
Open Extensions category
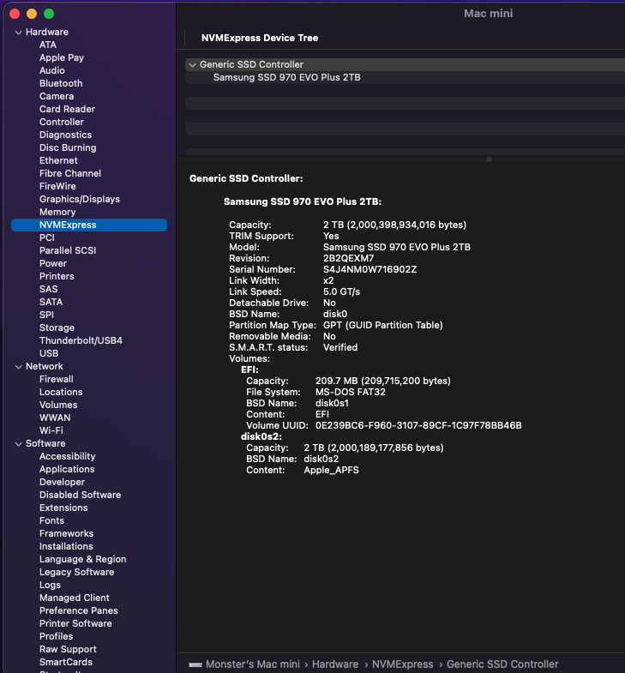[x=63, y=508]
